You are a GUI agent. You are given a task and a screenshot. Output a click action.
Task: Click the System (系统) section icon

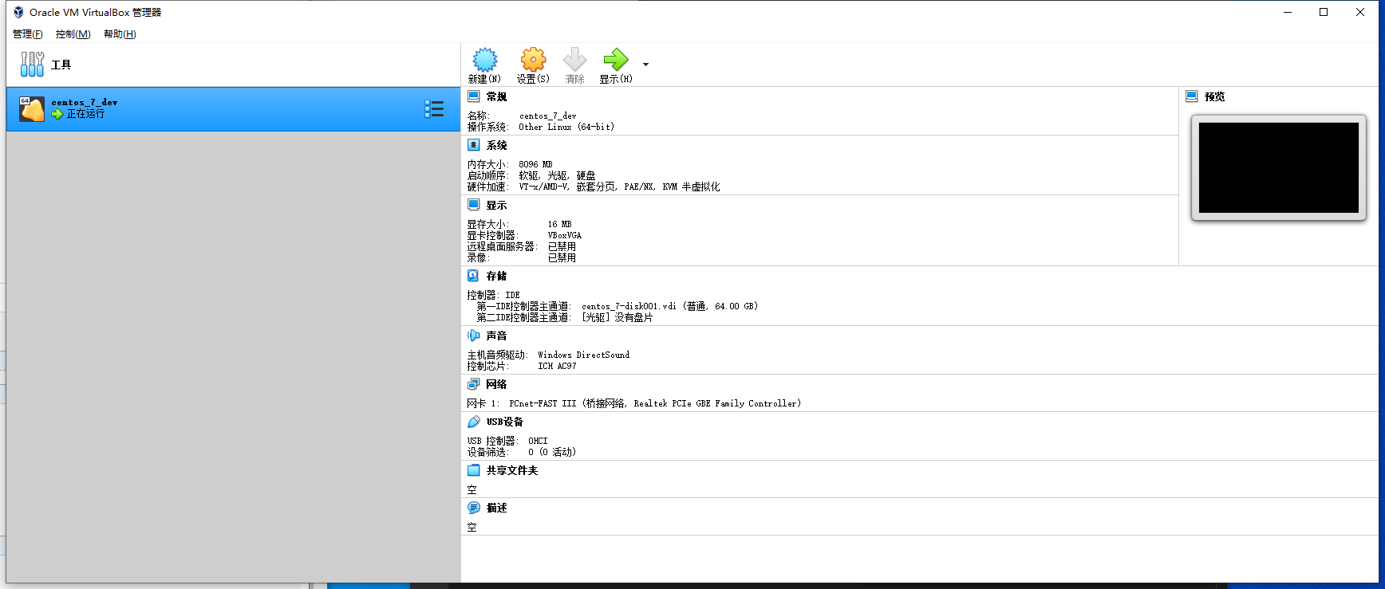click(x=473, y=145)
